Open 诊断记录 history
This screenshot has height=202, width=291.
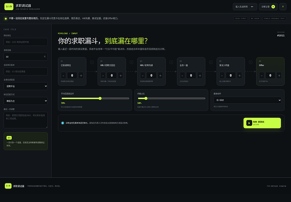[268, 7]
